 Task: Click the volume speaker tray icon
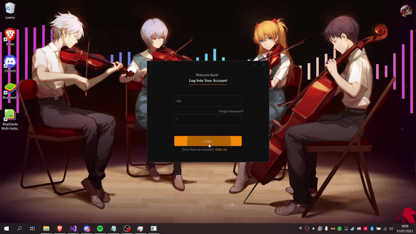391,228
